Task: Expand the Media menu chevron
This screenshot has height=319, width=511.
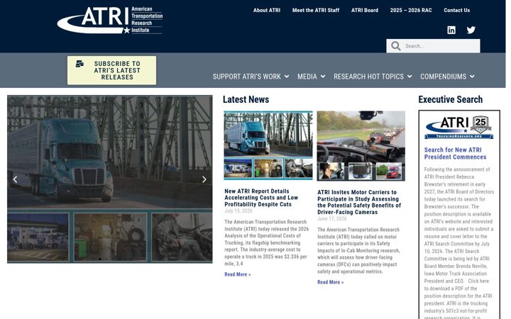Action: click(x=323, y=77)
